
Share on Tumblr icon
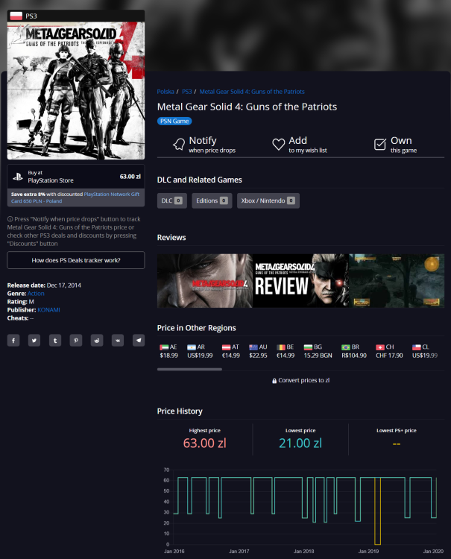click(55, 340)
